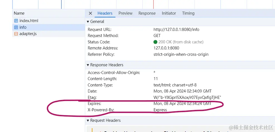Click the Expires header value

[x=182, y=104]
